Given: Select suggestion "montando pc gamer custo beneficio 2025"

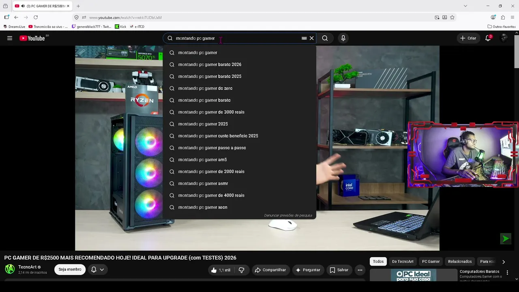Looking at the screenshot, I should click(239, 136).
